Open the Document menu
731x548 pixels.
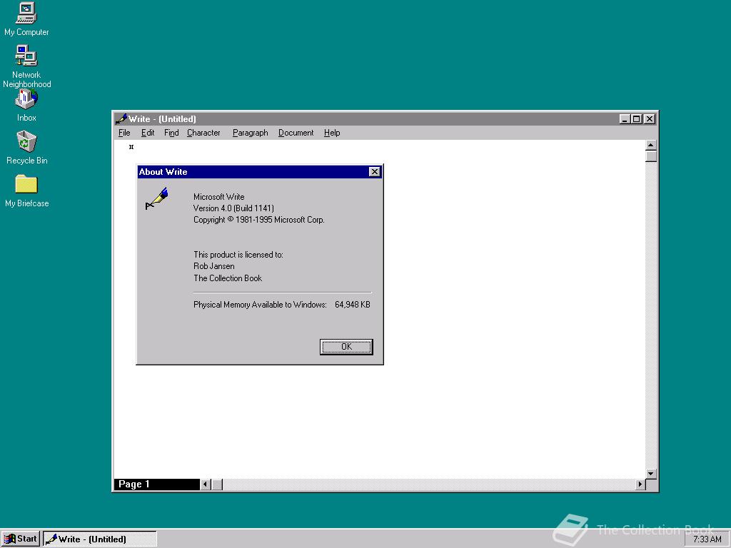coord(296,133)
